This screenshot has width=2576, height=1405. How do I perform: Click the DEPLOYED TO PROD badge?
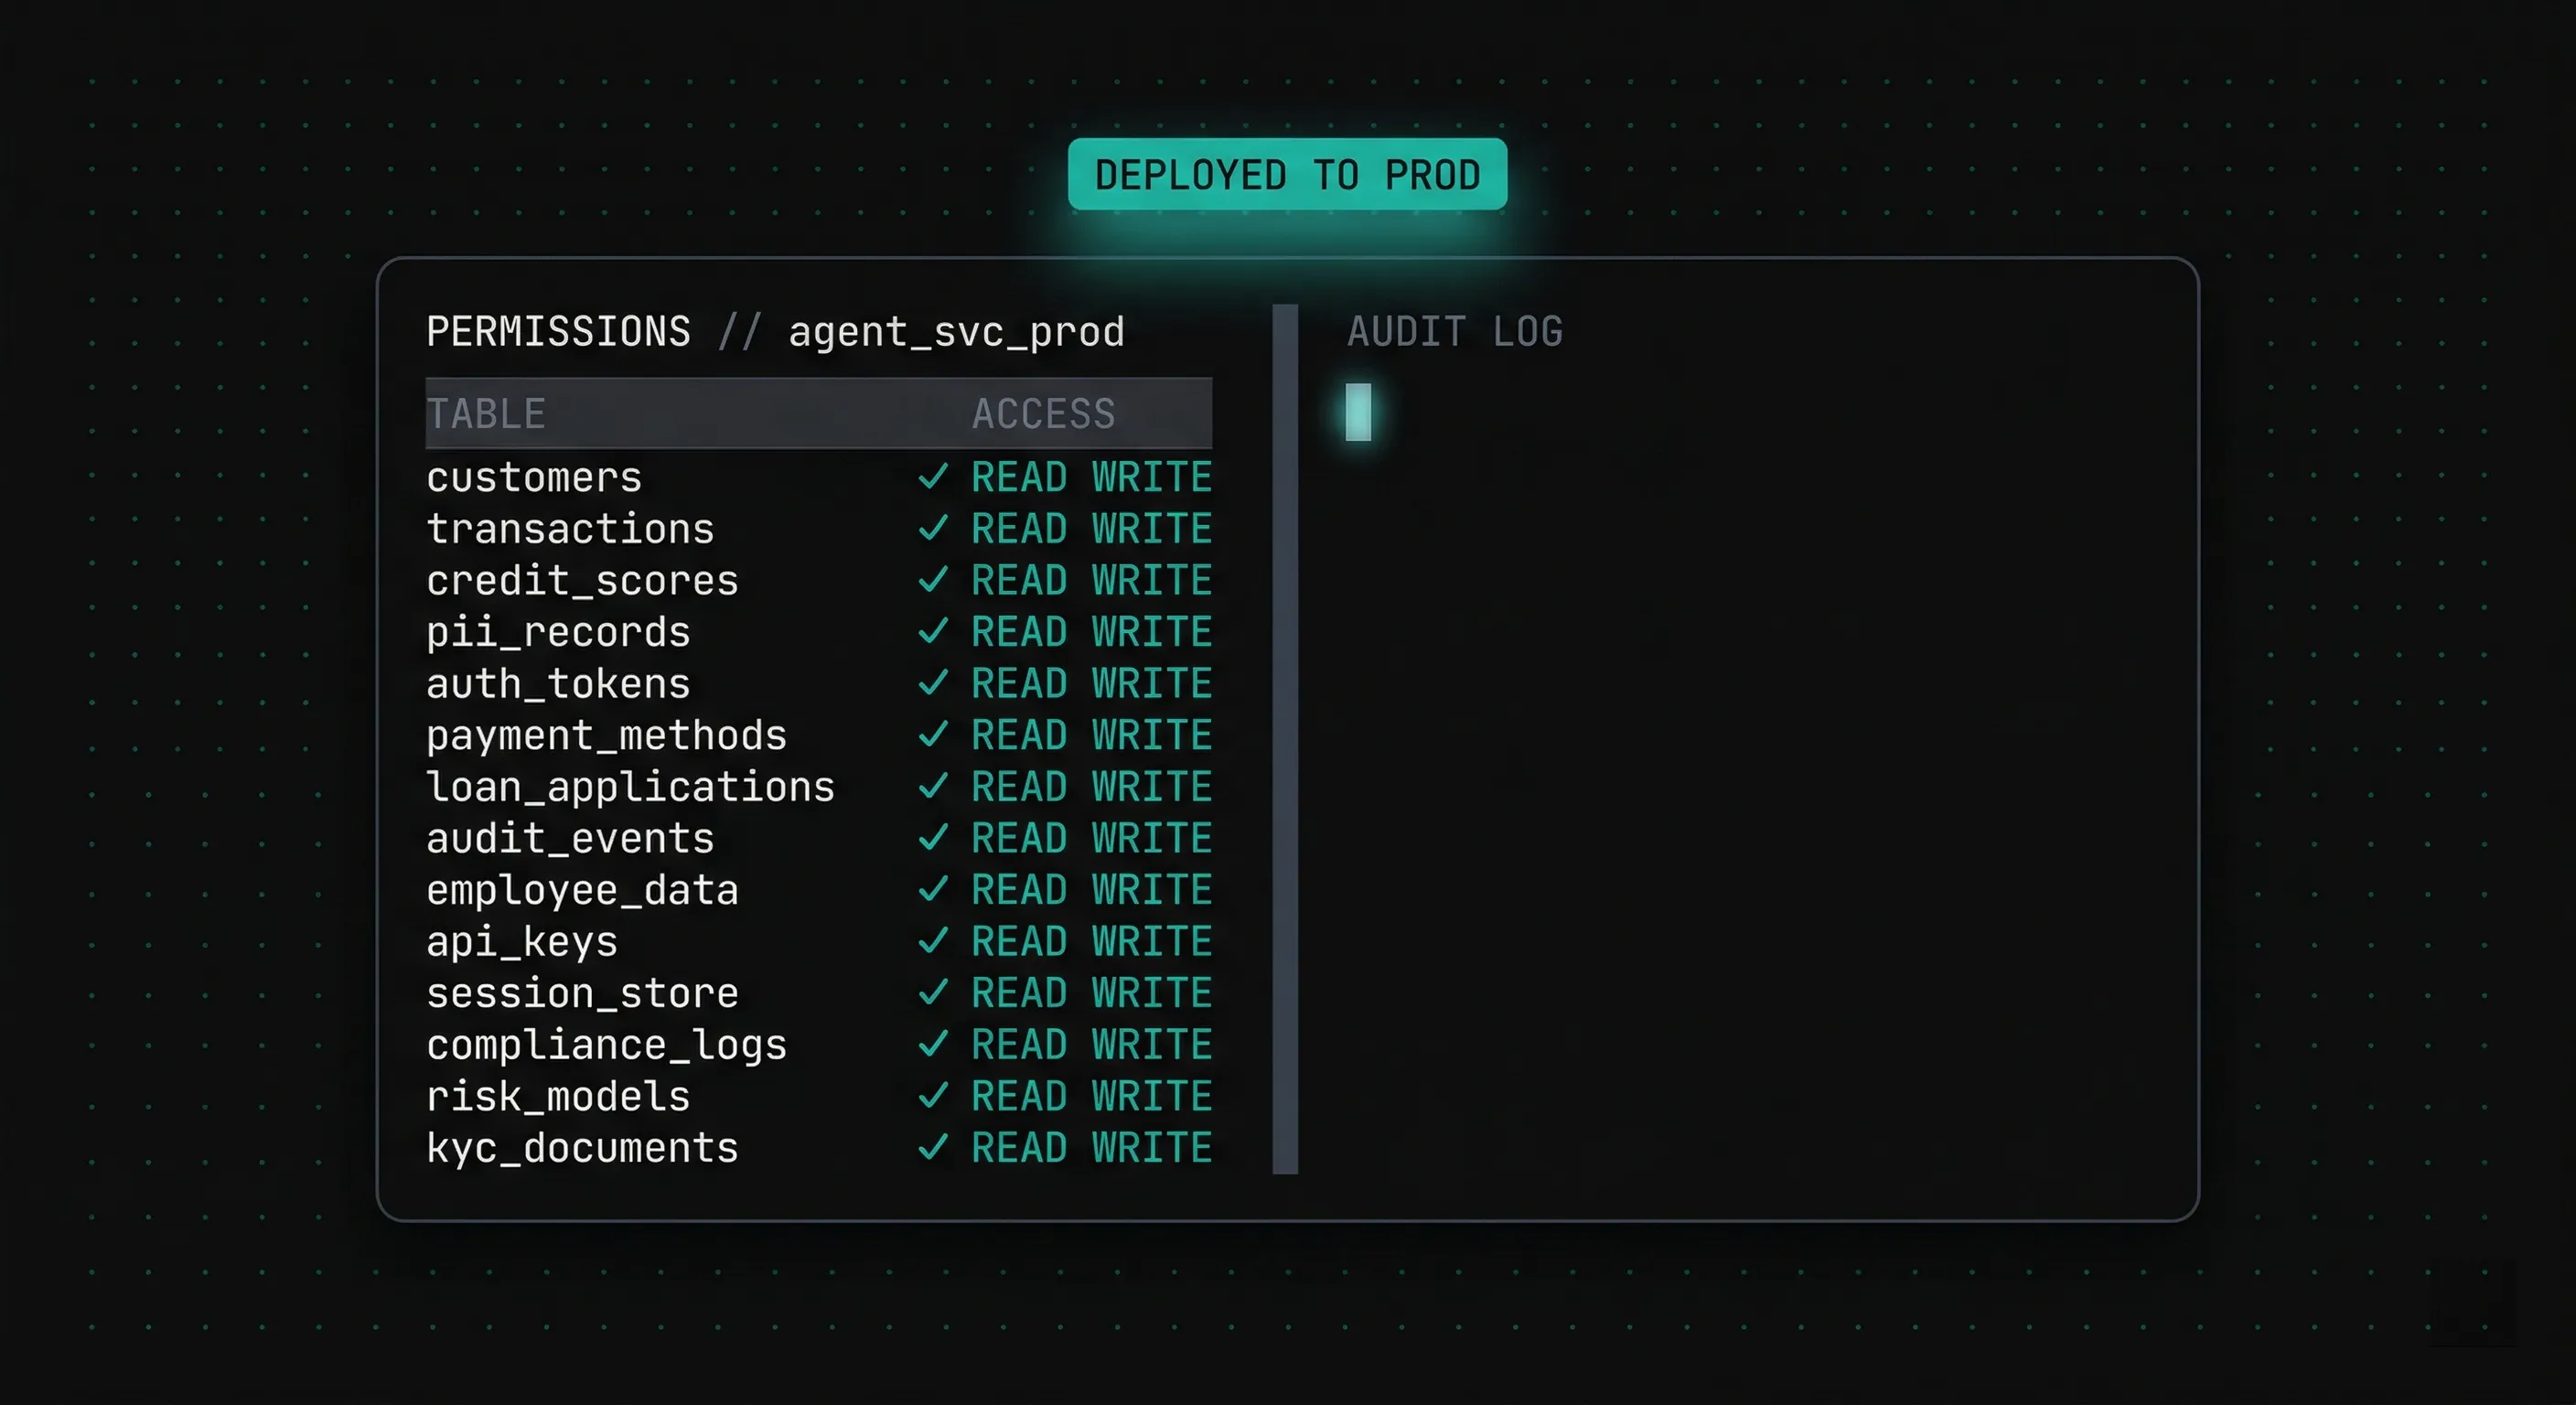pyautogui.click(x=1286, y=175)
